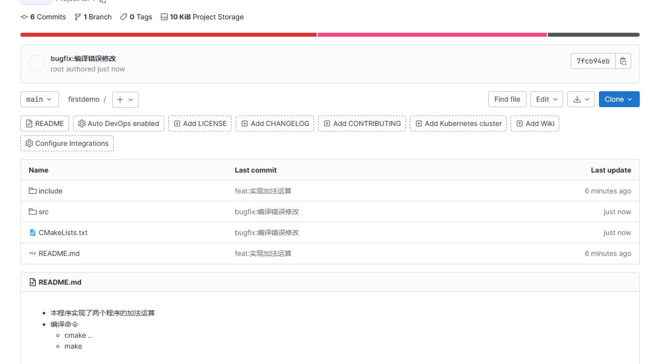Click the Find file button
Screen dimensions: 664x364
click(x=507, y=99)
